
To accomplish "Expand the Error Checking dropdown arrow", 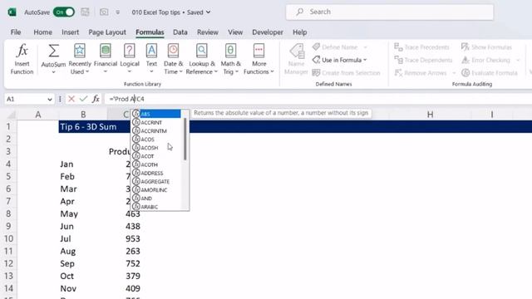I will pos(518,60).
